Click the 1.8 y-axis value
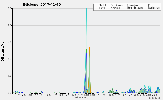Image resolution: width=163 pixels, height=100 pixels. tap(9, 76)
